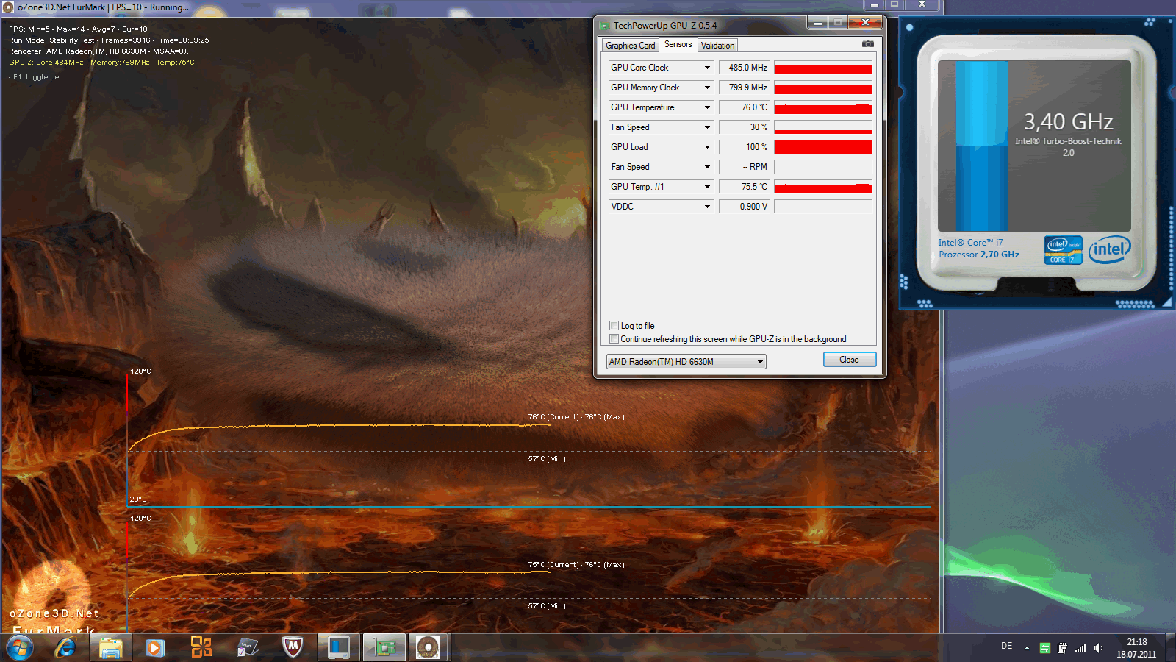Expand the Fan Speed RPM sensor dropdown
The image size is (1176, 662).
click(707, 167)
